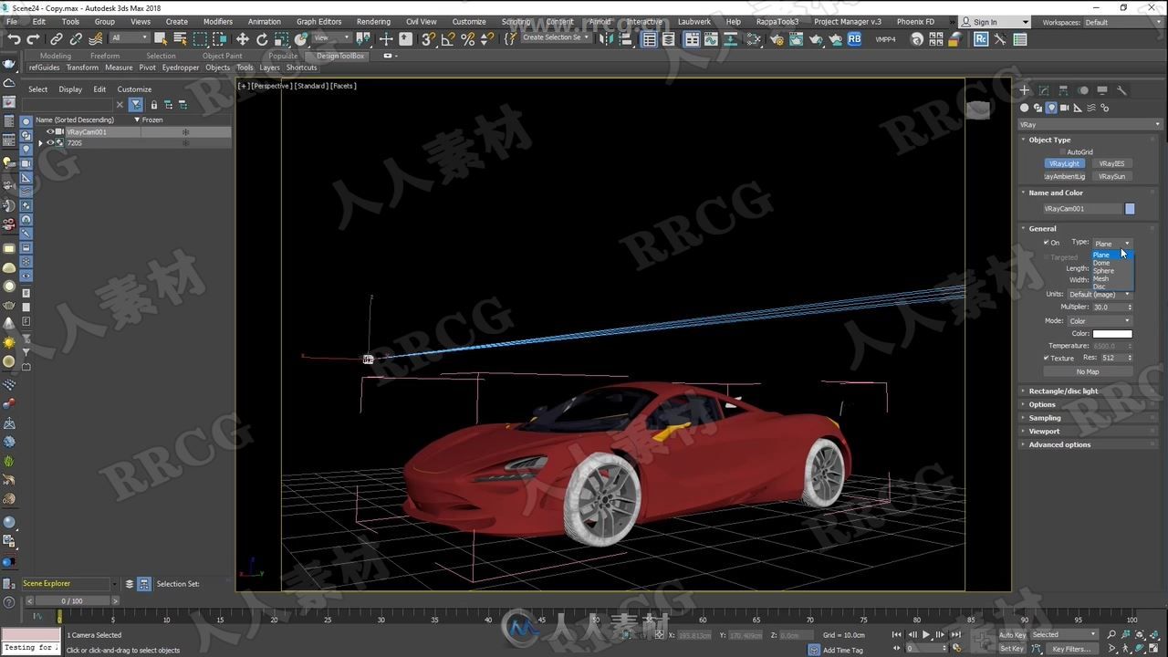Open the Utilities wrench panel icon
The width and height of the screenshot is (1168, 657).
1121,90
